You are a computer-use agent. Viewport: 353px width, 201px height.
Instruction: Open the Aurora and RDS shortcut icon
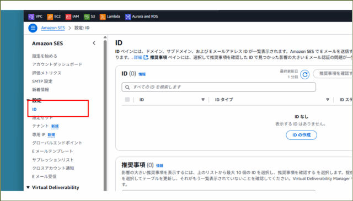tap(128, 17)
